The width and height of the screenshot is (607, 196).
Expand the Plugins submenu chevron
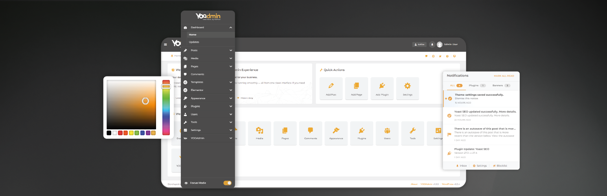pyautogui.click(x=231, y=106)
